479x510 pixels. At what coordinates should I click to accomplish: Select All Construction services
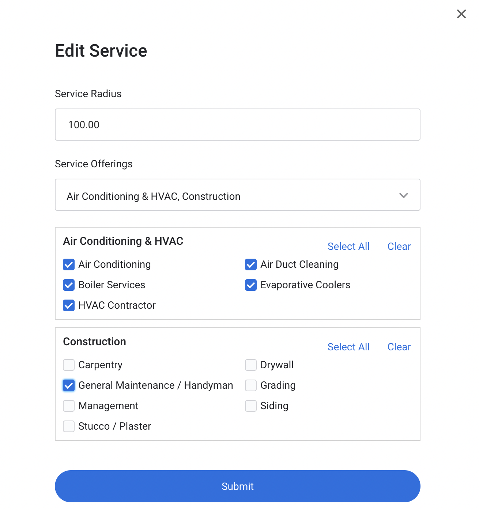point(348,347)
